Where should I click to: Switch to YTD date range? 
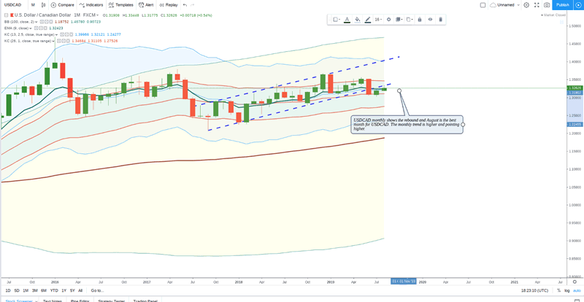(x=54, y=290)
